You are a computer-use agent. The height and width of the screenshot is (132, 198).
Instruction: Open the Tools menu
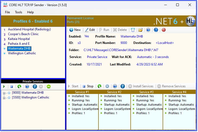(x=18, y=12)
